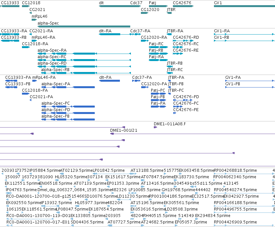Screen dimensions: 275x227
Task: Click the alpha-Spec gene label
Action: pos(48,23)
